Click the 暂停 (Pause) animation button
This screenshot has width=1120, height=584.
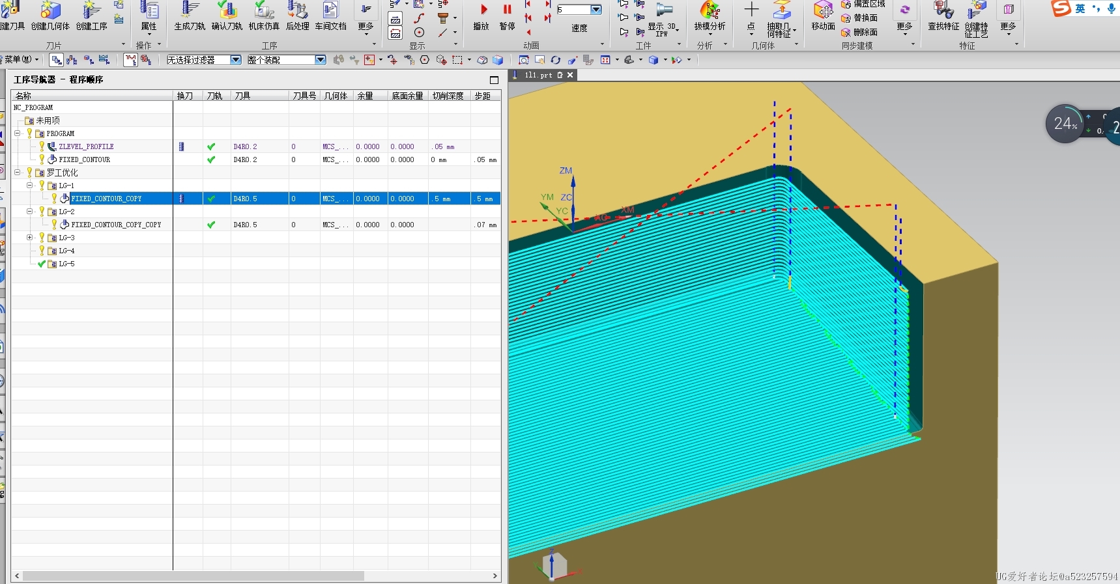(508, 17)
